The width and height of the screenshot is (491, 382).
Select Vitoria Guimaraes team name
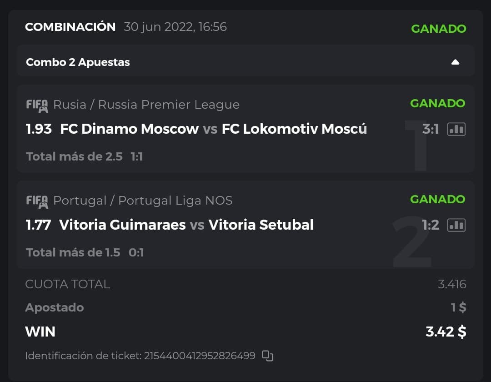coord(122,225)
